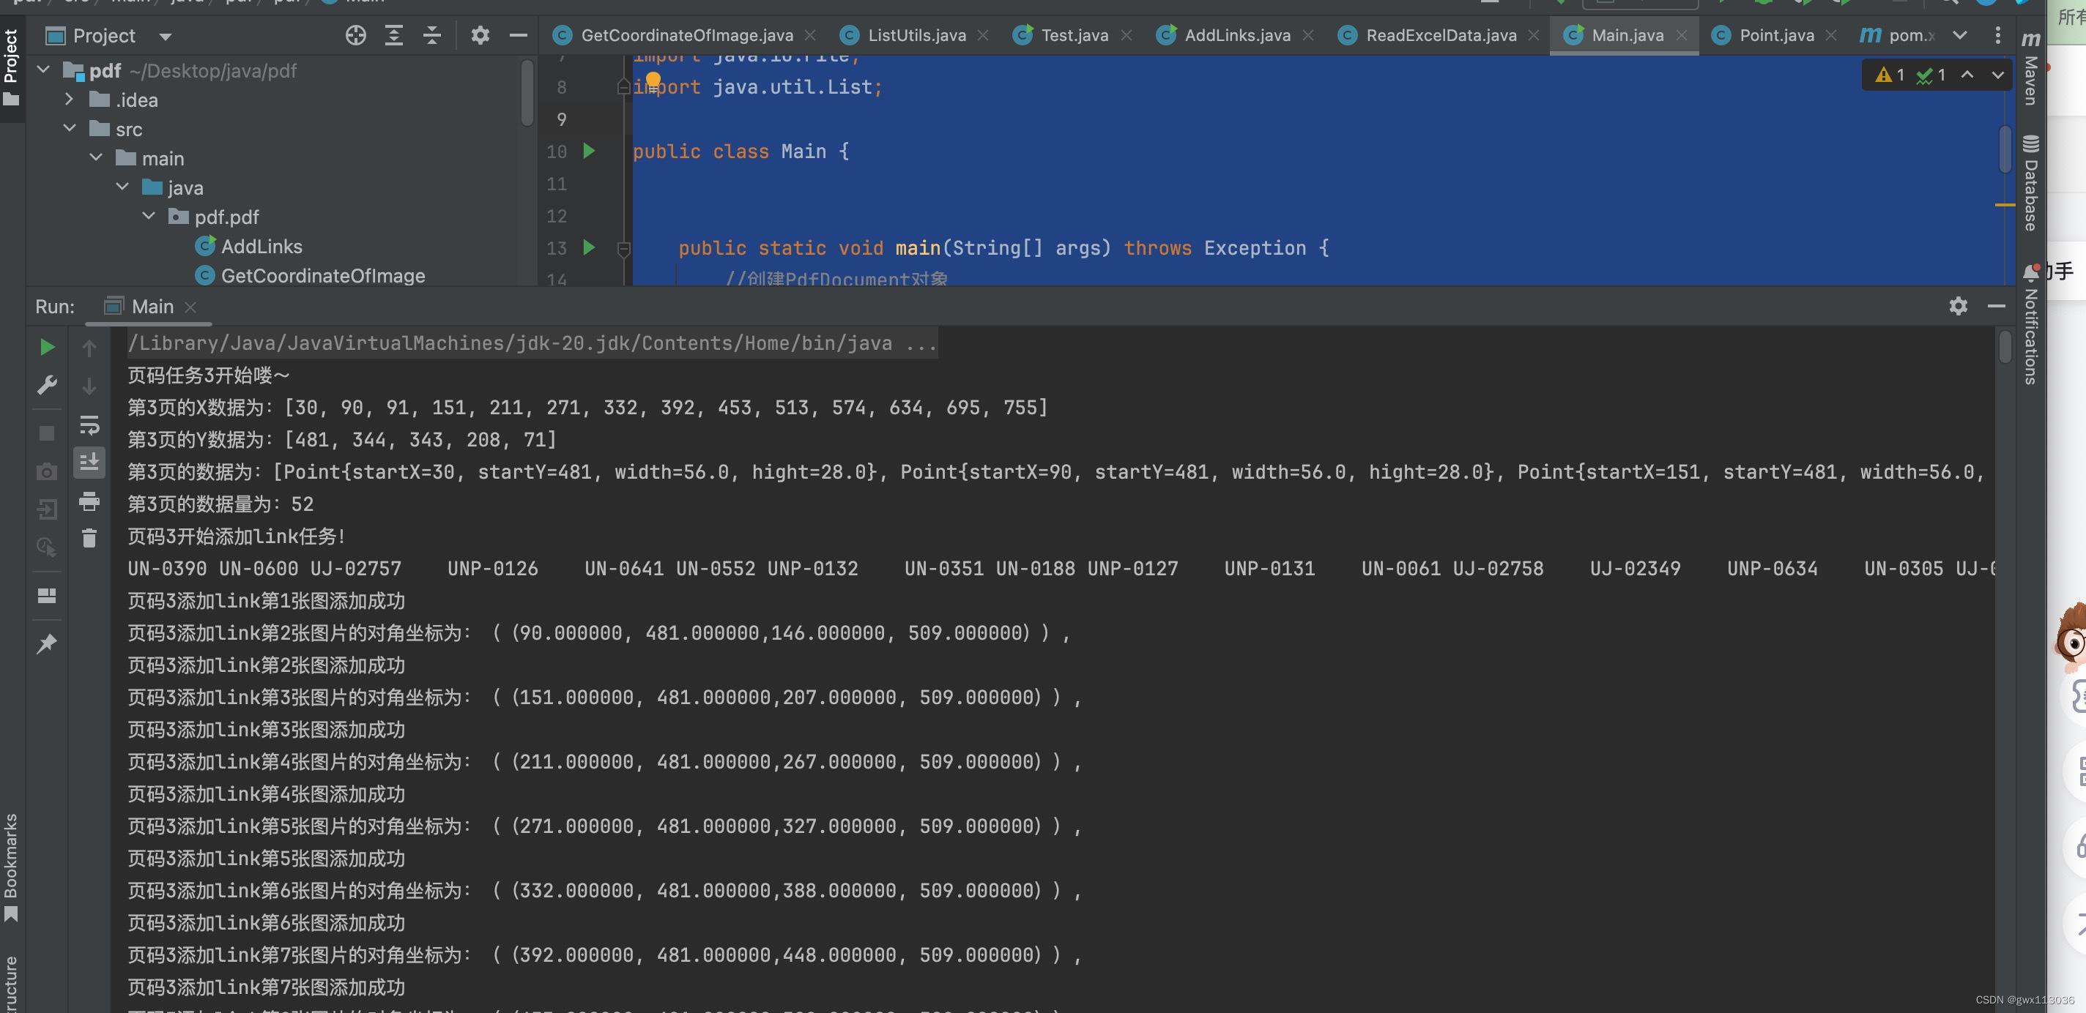Image resolution: width=2086 pixels, height=1013 pixels.
Task: Toggle soft-wrap in the console output
Action: coord(89,424)
